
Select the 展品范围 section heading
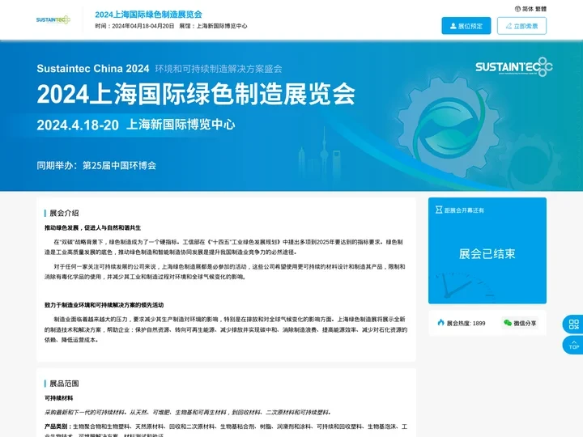[x=64, y=384]
